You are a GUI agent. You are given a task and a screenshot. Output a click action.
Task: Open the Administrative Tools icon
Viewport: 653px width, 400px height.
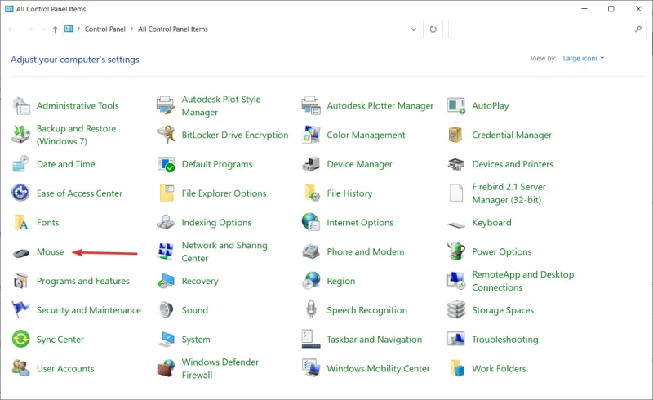pos(21,106)
